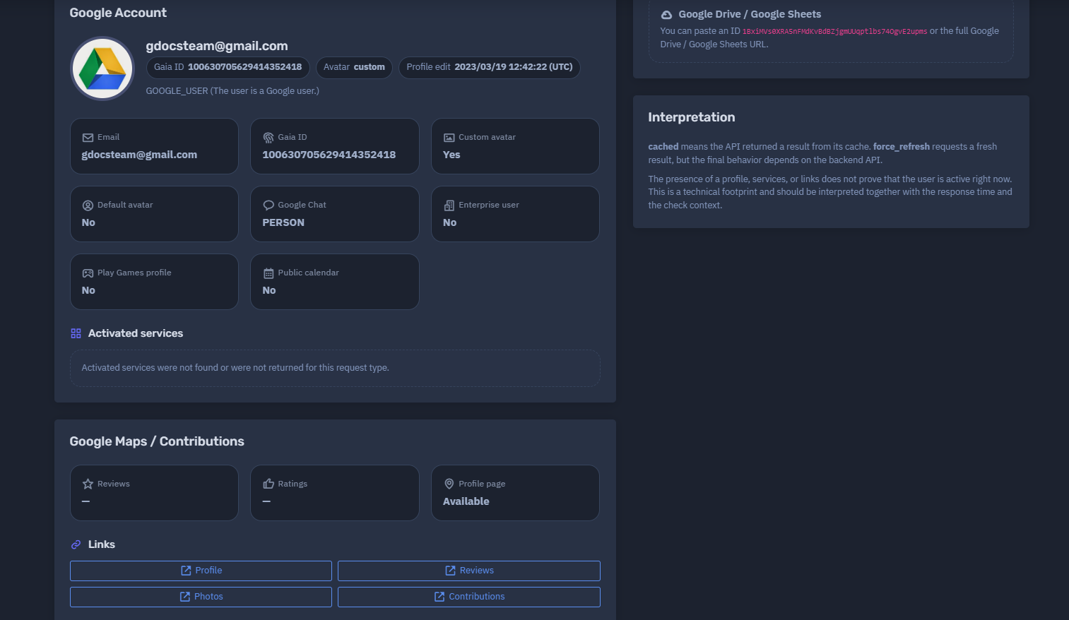Image resolution: width=1069 pixels, height=620 pixels.
Task: Click the calendar icon for Public calendar
Action: click(268, 273)
